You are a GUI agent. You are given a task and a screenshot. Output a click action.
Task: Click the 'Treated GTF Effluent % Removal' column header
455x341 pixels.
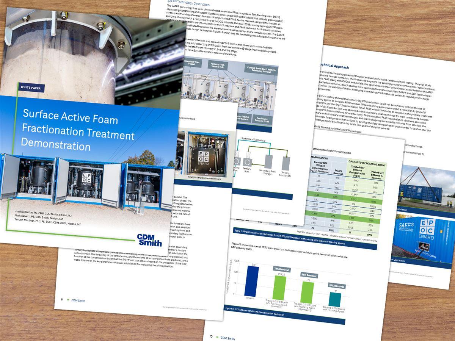coord(376,174)
